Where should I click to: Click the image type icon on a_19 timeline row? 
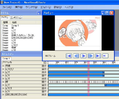pyautogui.click(x=43, y=92)
